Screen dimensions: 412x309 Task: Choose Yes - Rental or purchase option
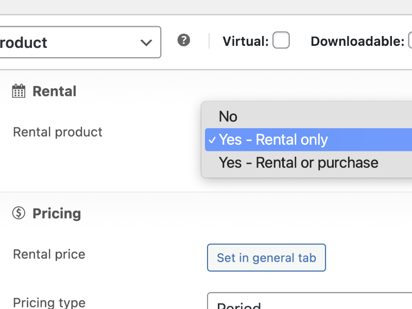coord(298,163)
